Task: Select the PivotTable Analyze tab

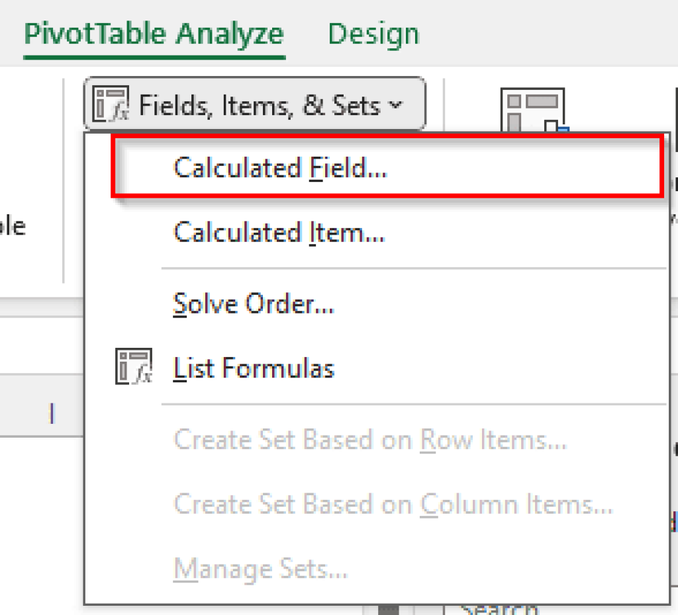Action: (154, 33)
